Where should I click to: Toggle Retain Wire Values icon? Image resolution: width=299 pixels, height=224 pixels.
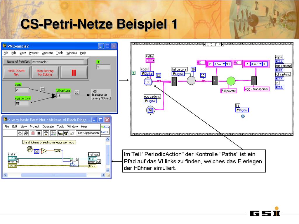click(53, 133)
